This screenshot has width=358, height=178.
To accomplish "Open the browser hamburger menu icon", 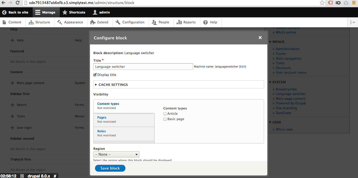I will pyautogui.click(x=354, y=3).
